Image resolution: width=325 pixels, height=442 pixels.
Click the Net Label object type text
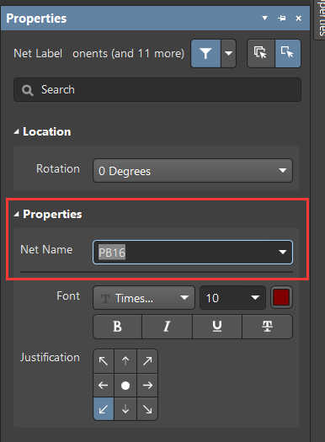(38, 53)
